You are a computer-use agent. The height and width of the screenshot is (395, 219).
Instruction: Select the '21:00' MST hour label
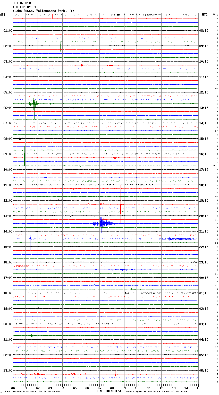[8, 340]
